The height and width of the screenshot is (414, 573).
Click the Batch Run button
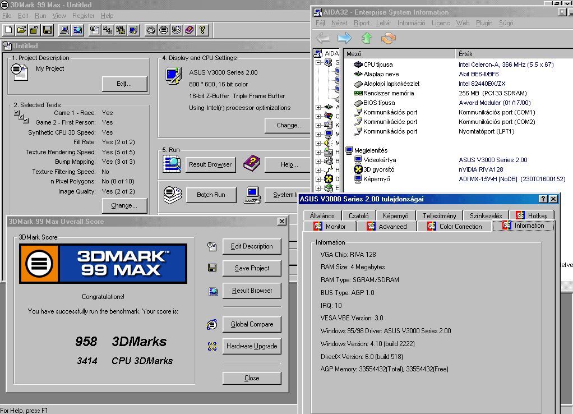tap(211, 195)
